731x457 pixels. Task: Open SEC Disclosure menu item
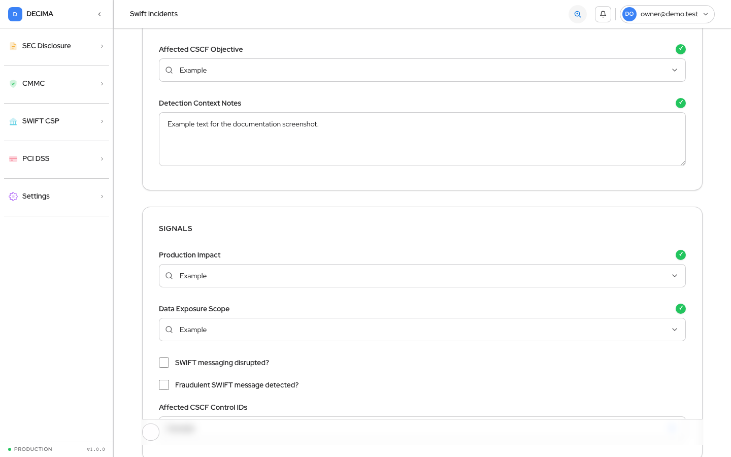(x=56, y=46)
